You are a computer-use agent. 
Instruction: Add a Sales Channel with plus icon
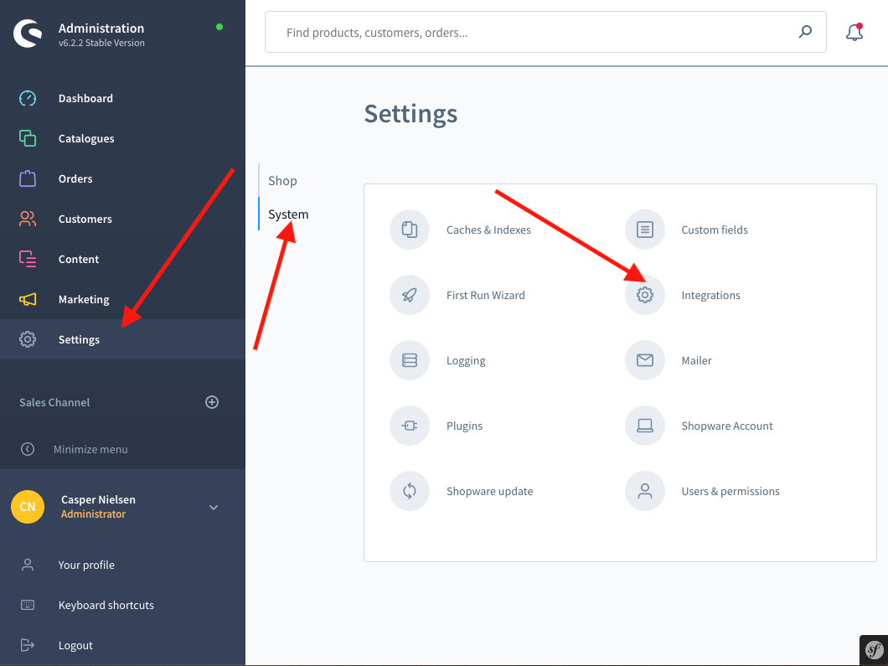pos(212,402)
